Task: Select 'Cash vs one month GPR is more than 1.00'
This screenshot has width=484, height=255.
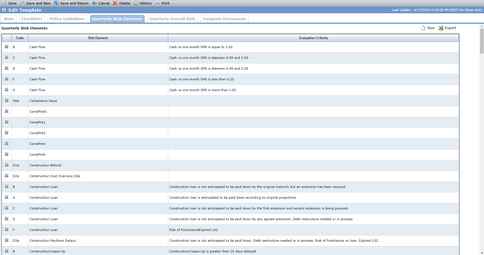Action: click(202, 90)
